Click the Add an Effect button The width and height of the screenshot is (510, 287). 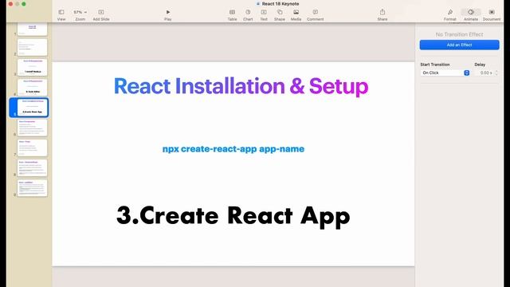pyautogui.click(x=459, y=45)
